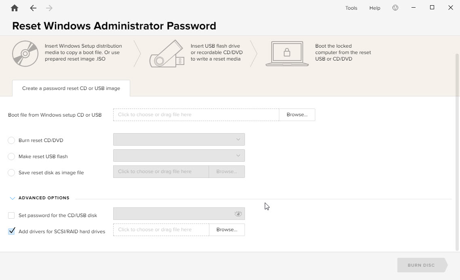Browse for SCSI/RAID driver files

(227, 230)
